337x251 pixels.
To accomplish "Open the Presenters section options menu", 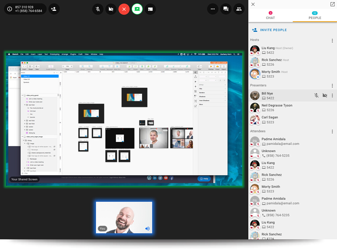I will coord(332,86).
